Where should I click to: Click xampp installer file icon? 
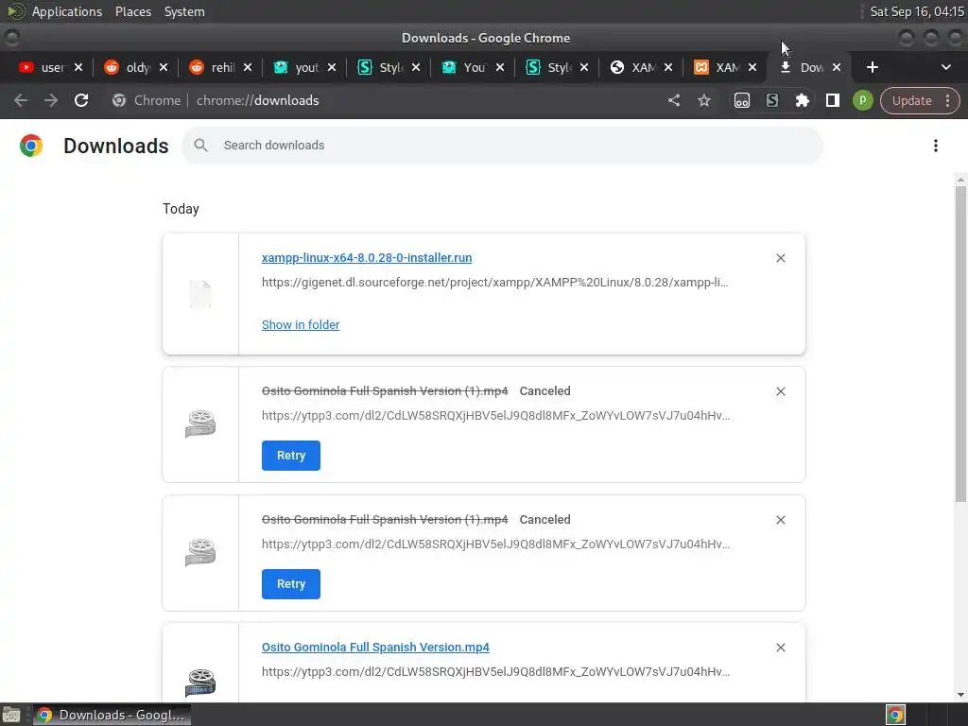point(200,294)
